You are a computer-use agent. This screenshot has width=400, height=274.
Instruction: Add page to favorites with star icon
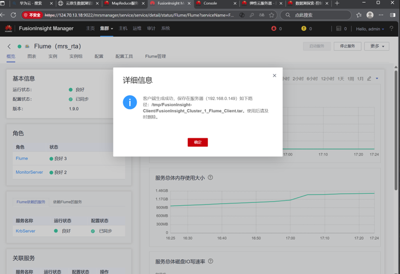click(271, 15)
